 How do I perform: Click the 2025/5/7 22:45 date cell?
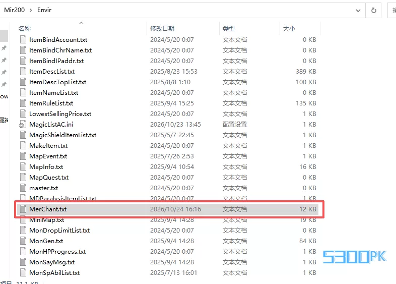(172, 135)
